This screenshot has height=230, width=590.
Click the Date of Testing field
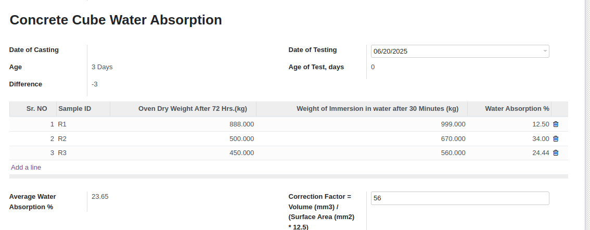click(460, 51)
